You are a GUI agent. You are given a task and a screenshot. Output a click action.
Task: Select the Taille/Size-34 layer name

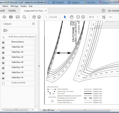coord(17,77)
